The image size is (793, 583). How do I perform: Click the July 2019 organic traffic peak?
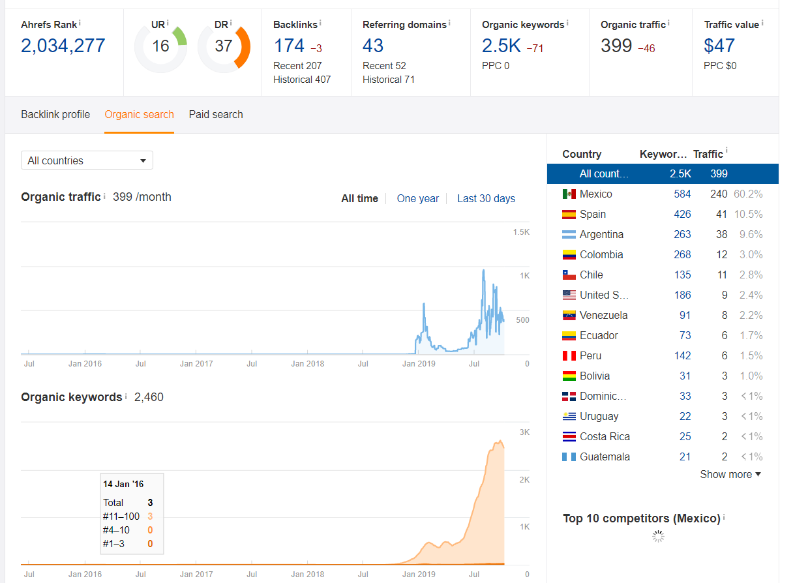click(x=483, y=271)
